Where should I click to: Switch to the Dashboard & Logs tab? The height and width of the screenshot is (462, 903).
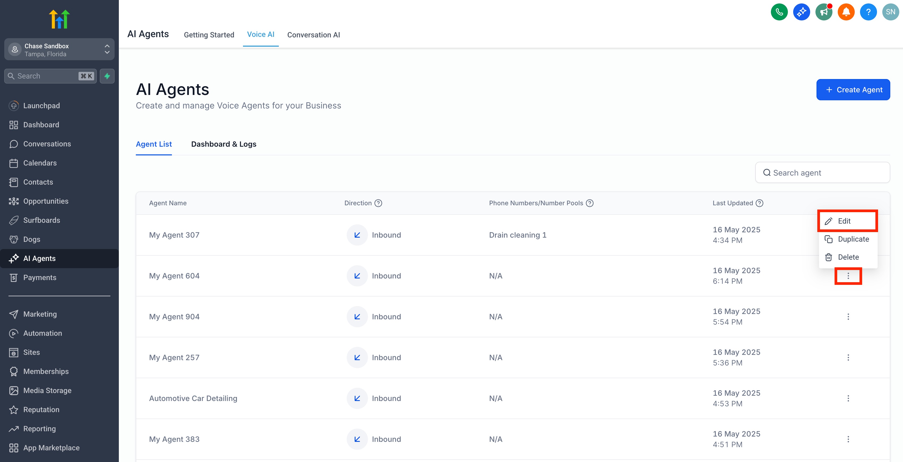click(224, 144)
